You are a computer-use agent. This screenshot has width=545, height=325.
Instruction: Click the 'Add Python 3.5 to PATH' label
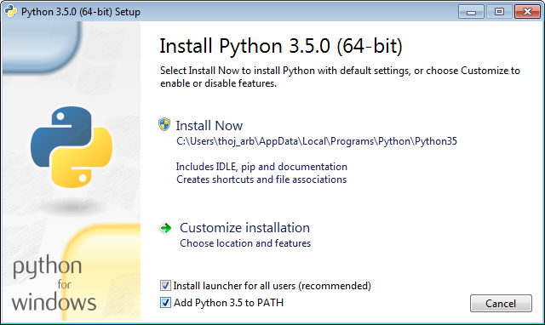(x=229, y=303)
